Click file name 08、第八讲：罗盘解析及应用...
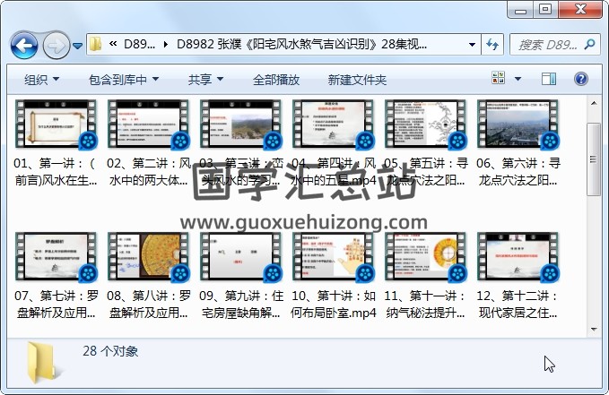609x395 pixels. 148,305
